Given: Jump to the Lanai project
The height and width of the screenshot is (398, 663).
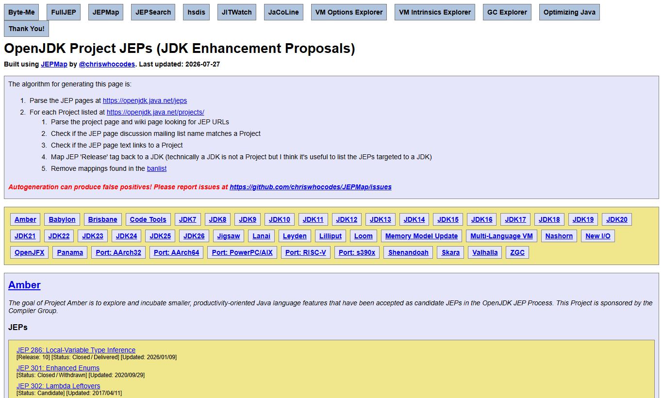Looking at the screenshot, I should tap(262, 236).
